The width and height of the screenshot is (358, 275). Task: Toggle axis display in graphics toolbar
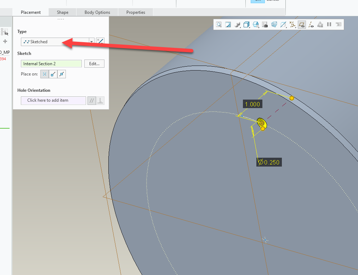[x=311, y=24]
